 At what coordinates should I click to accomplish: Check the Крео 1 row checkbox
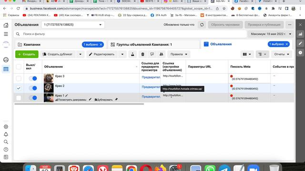pyautogui.click(x=19, y=98)
